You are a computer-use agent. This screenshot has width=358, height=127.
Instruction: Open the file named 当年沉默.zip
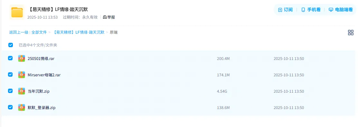(39, 91)
